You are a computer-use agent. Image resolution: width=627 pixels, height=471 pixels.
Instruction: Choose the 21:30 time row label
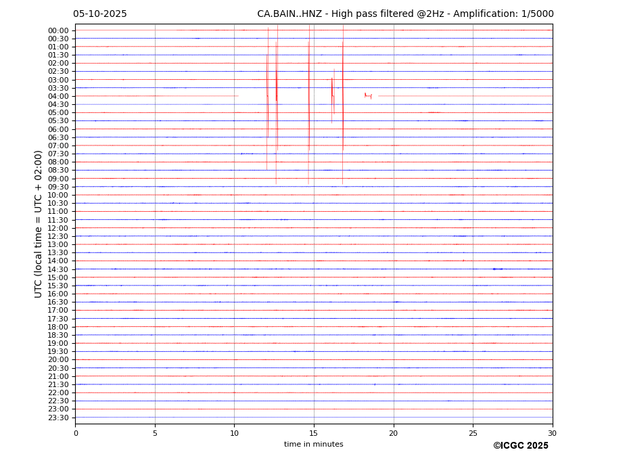[x=58, y=384]
